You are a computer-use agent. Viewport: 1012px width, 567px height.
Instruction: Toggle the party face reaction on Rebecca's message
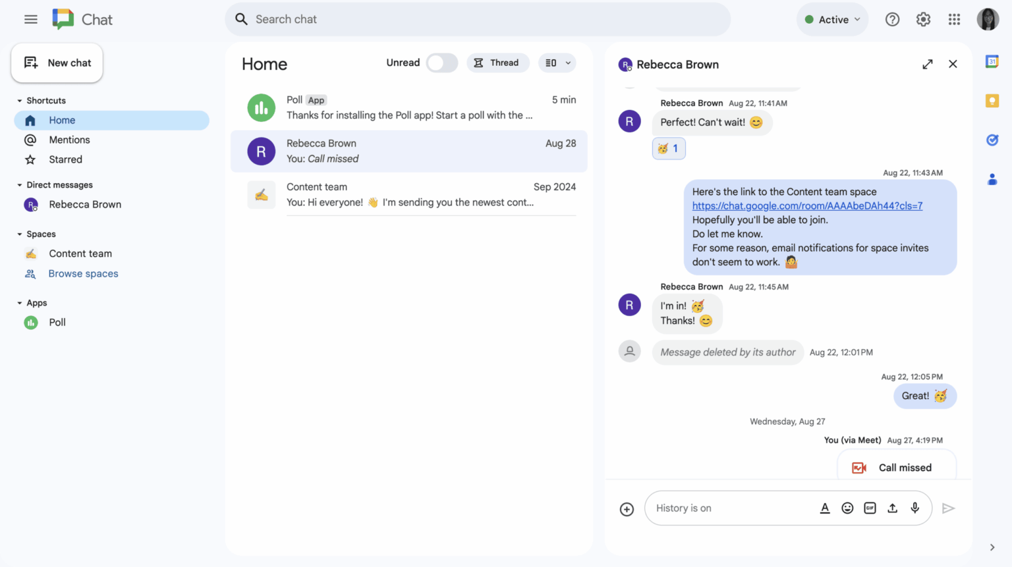pyautogui.click(x=669, y=148)
